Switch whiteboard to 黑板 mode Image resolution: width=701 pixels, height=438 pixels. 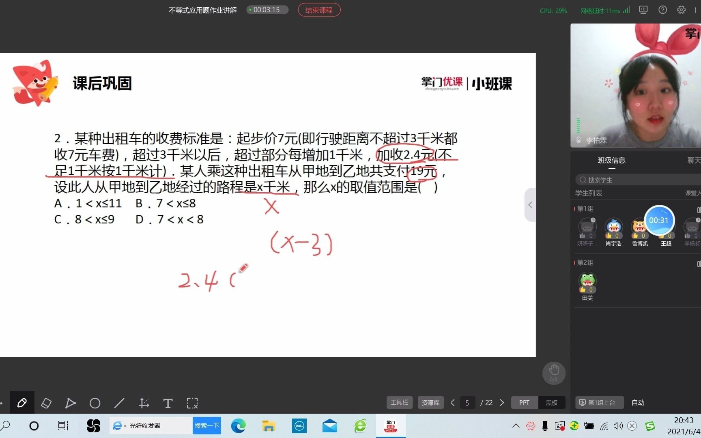(552, 402)
